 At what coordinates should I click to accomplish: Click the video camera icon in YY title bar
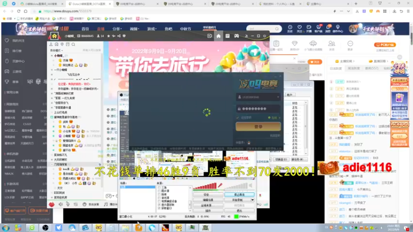[210, 36]
